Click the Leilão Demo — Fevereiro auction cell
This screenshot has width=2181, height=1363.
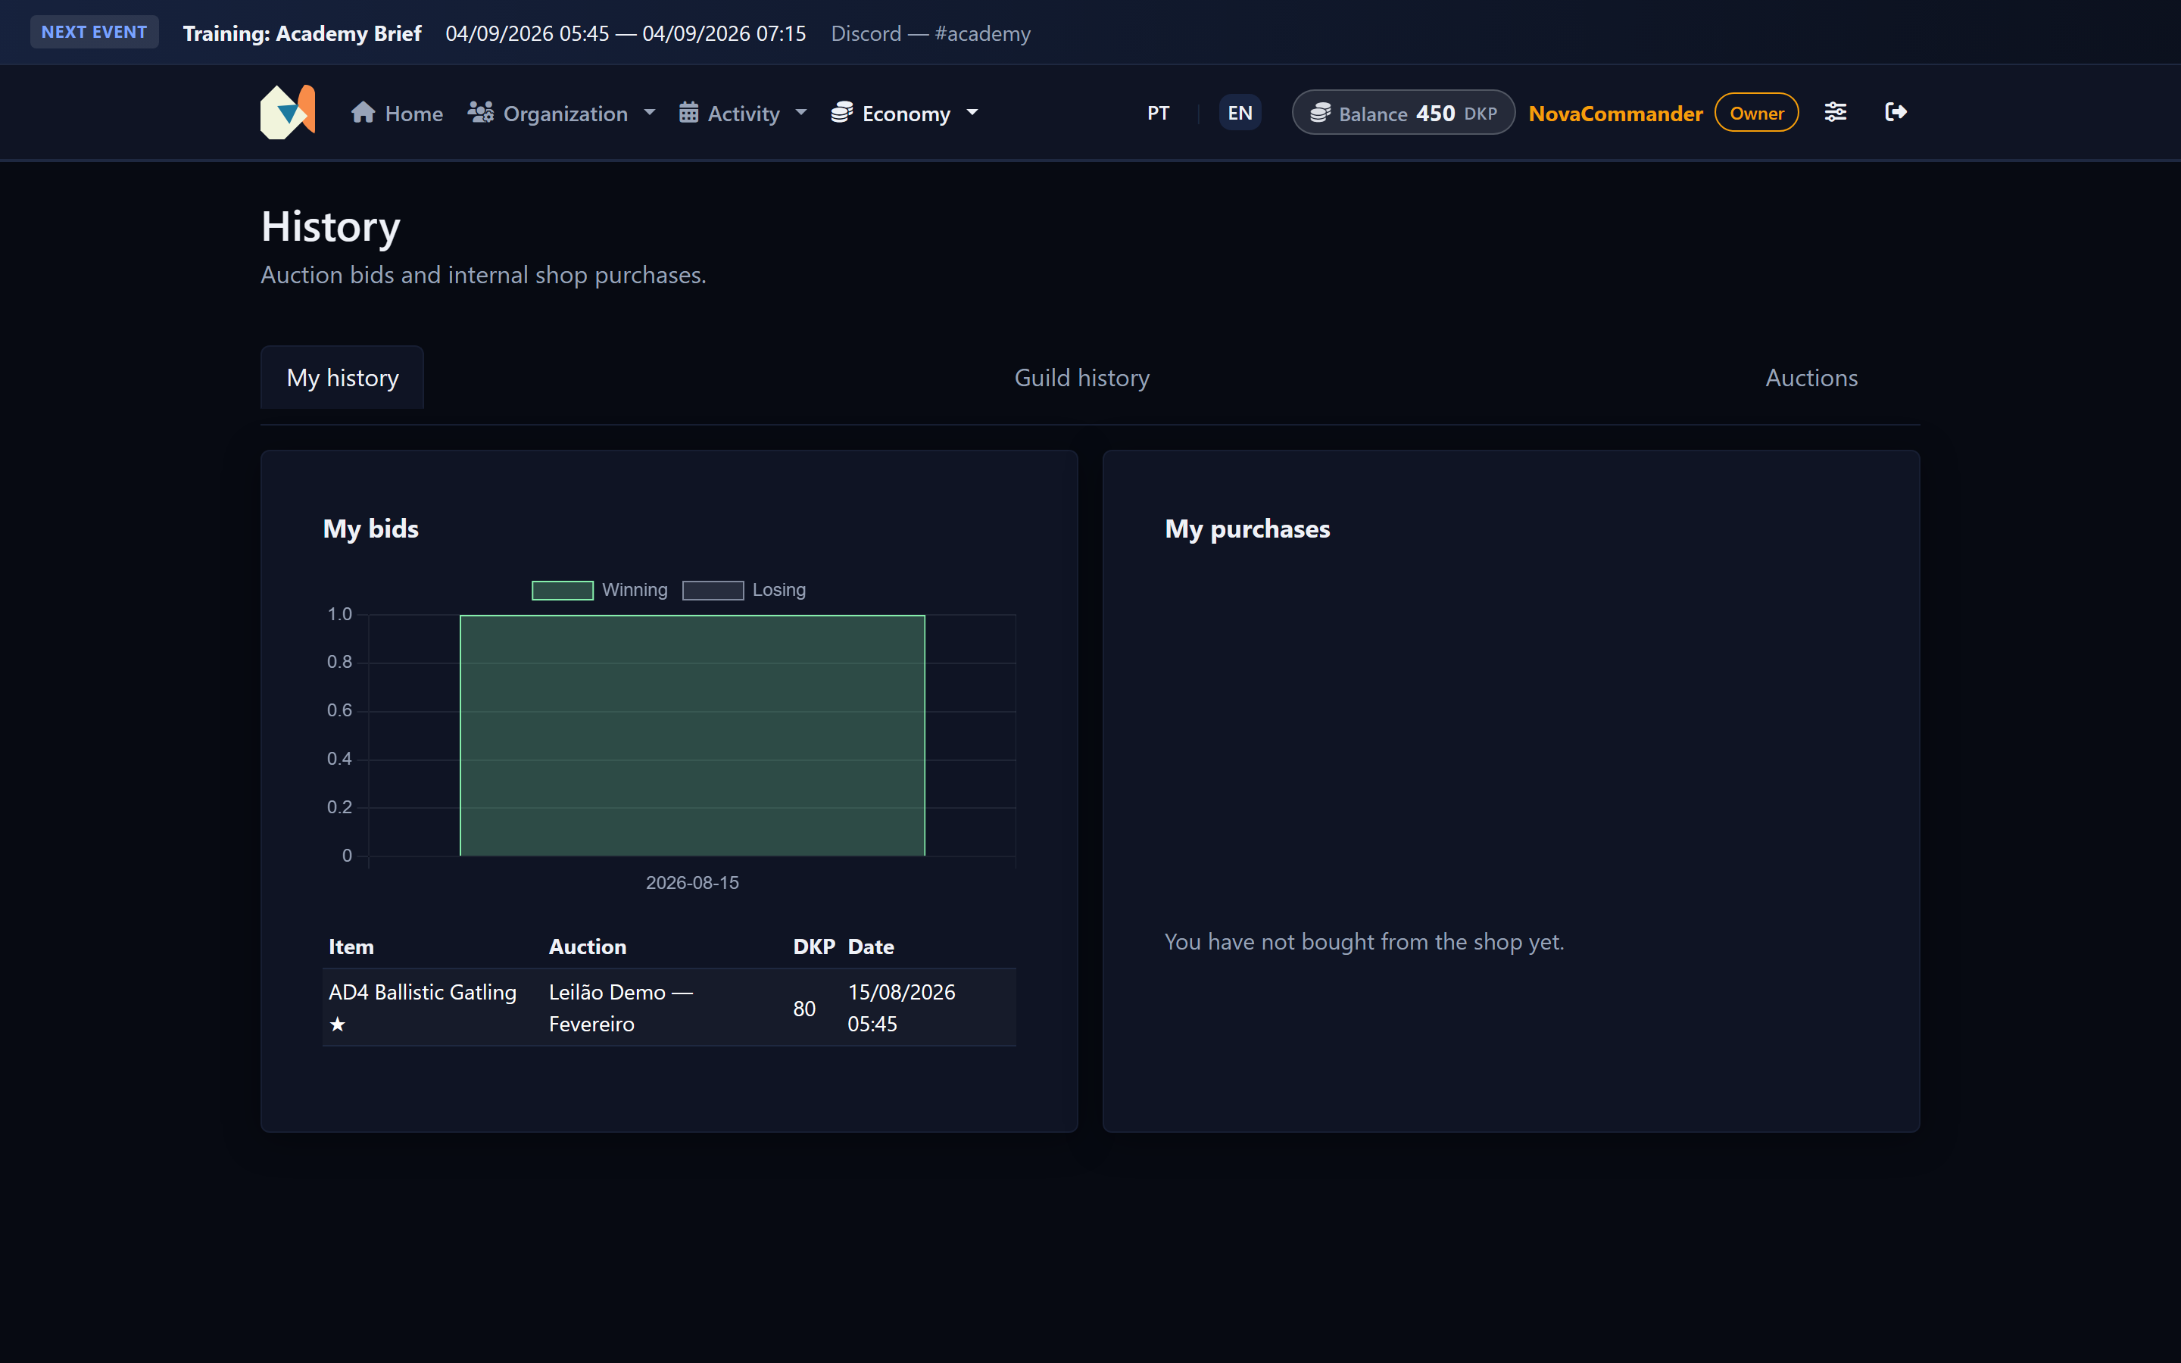click(665, 1008)
